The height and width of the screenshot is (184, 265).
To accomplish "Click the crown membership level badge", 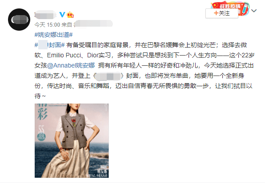I will pos(70,15).
